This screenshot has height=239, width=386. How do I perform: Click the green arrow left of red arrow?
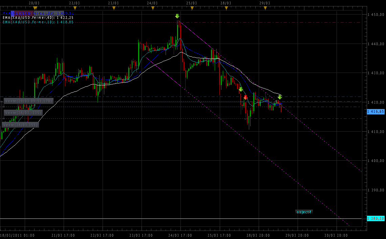[241, 89]
